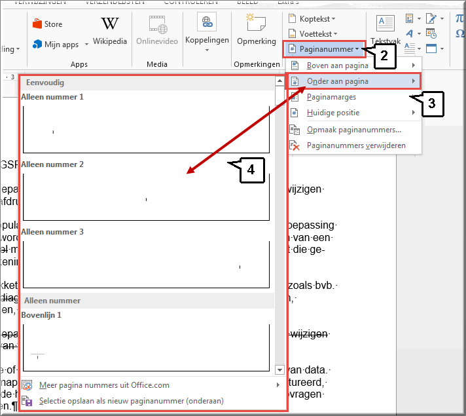Click the Mijn apps icon
The image size is (466, 416).
click(37, 44)
